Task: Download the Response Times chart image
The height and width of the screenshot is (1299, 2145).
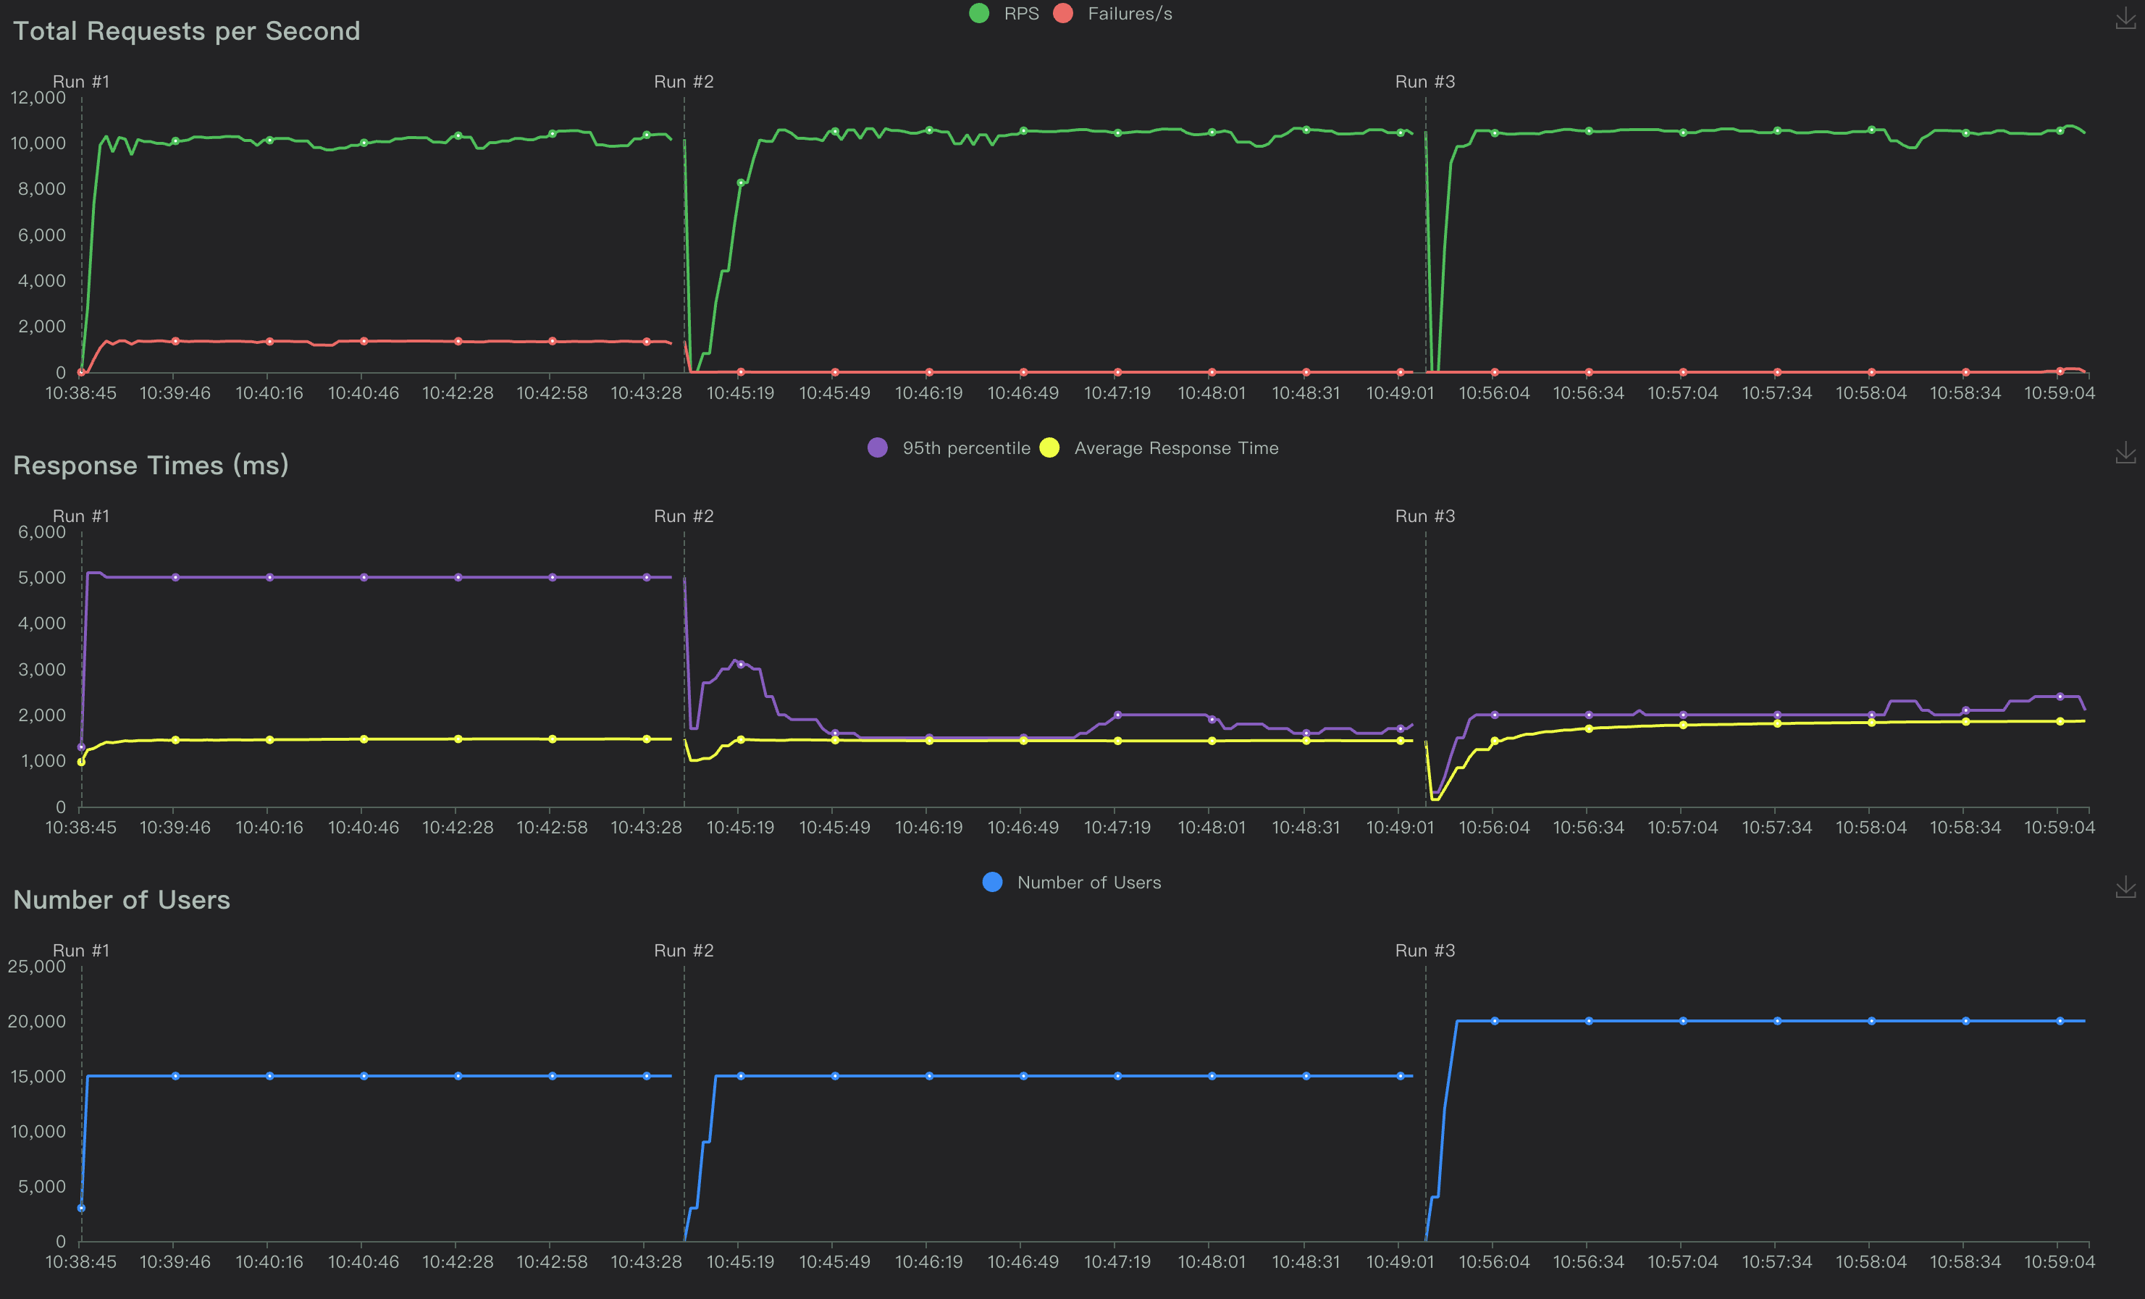Action: coord(2125,453)
